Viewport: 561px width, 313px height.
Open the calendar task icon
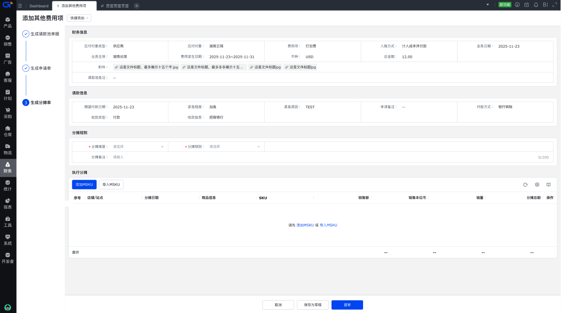tap(526, 5)
